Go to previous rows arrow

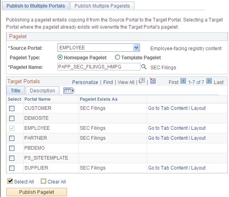[183, 81]
